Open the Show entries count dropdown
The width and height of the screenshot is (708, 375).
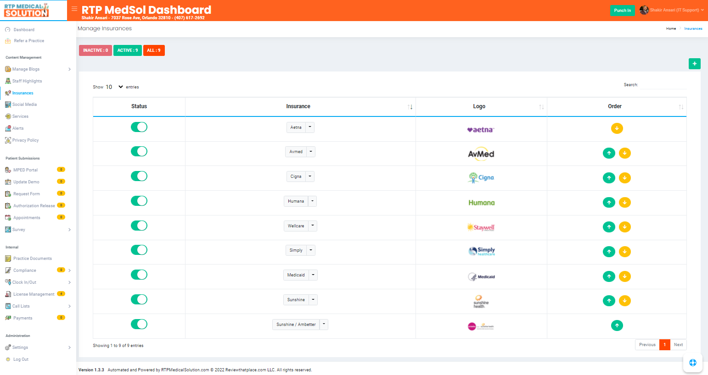coord(114,87)
